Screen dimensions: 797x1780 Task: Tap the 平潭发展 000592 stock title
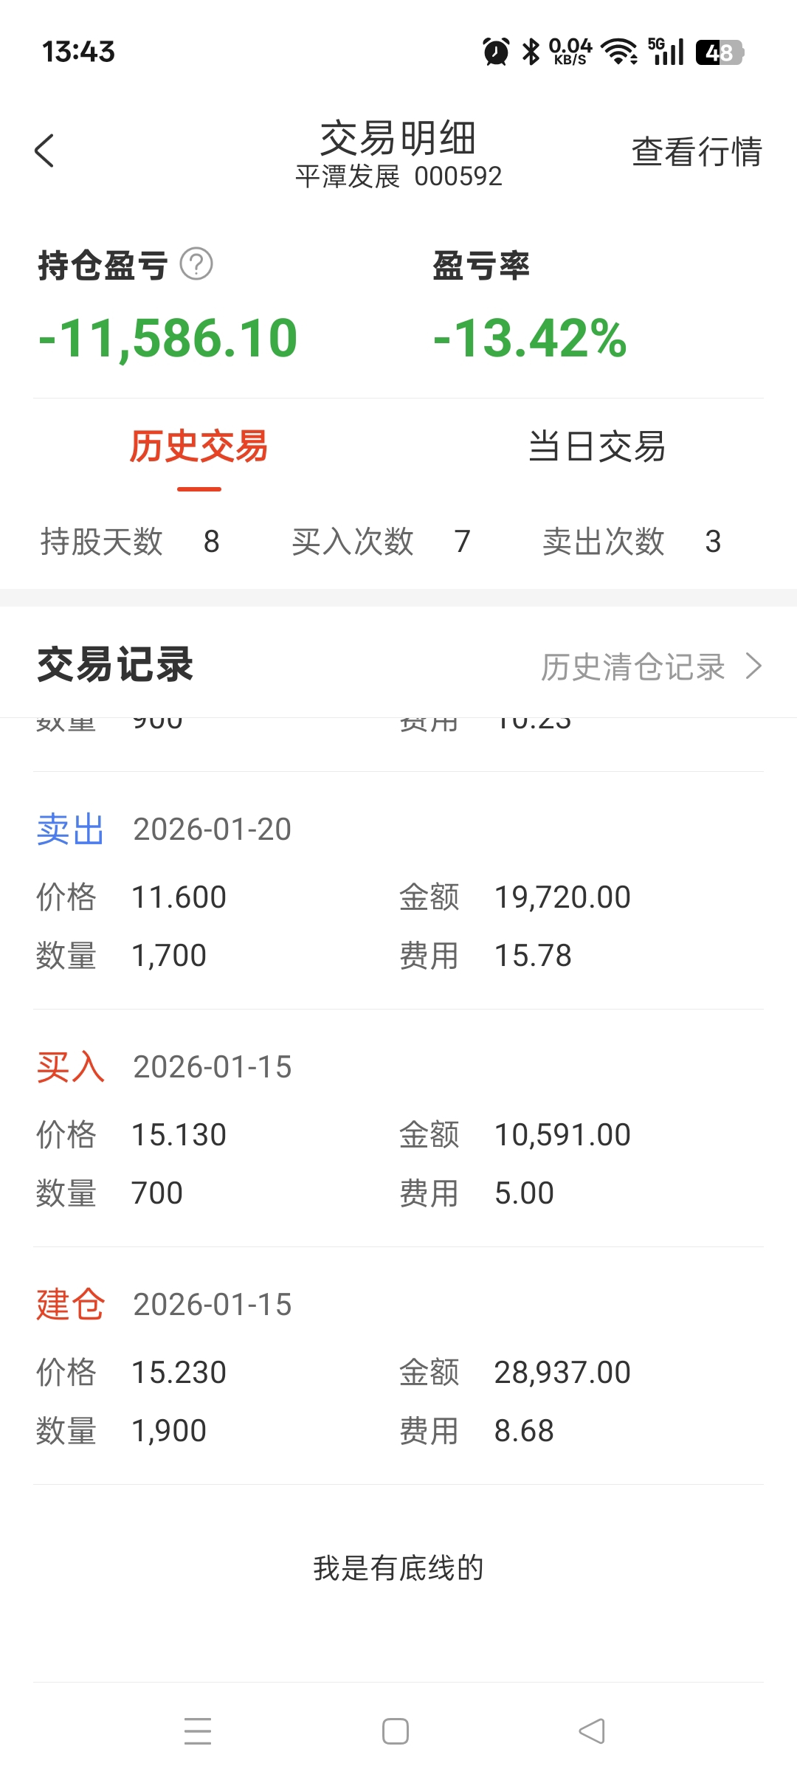[x=398, y=176]
